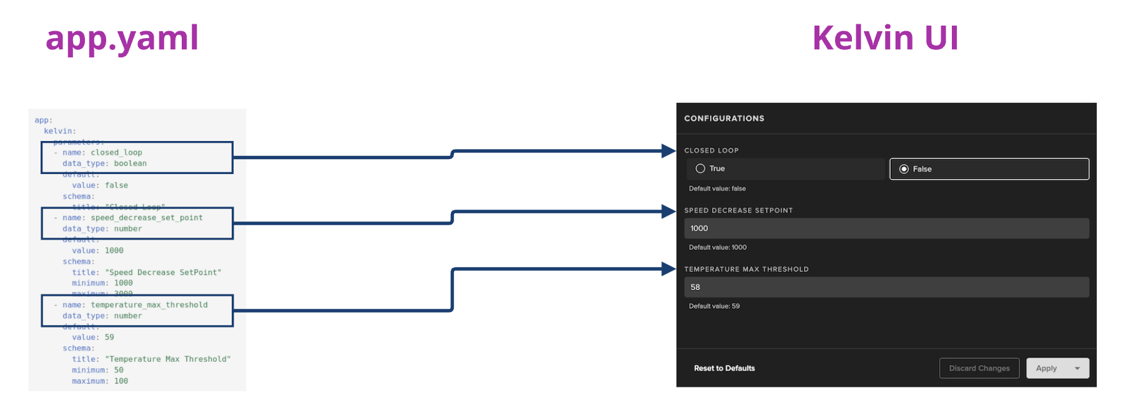This screenshot has width=1123, height=418.
Task: Click the Discard Changes button
Action: [979, 368]
